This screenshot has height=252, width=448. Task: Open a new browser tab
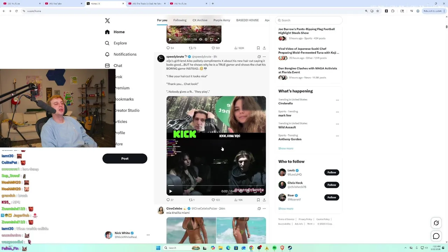pos(213,3)
